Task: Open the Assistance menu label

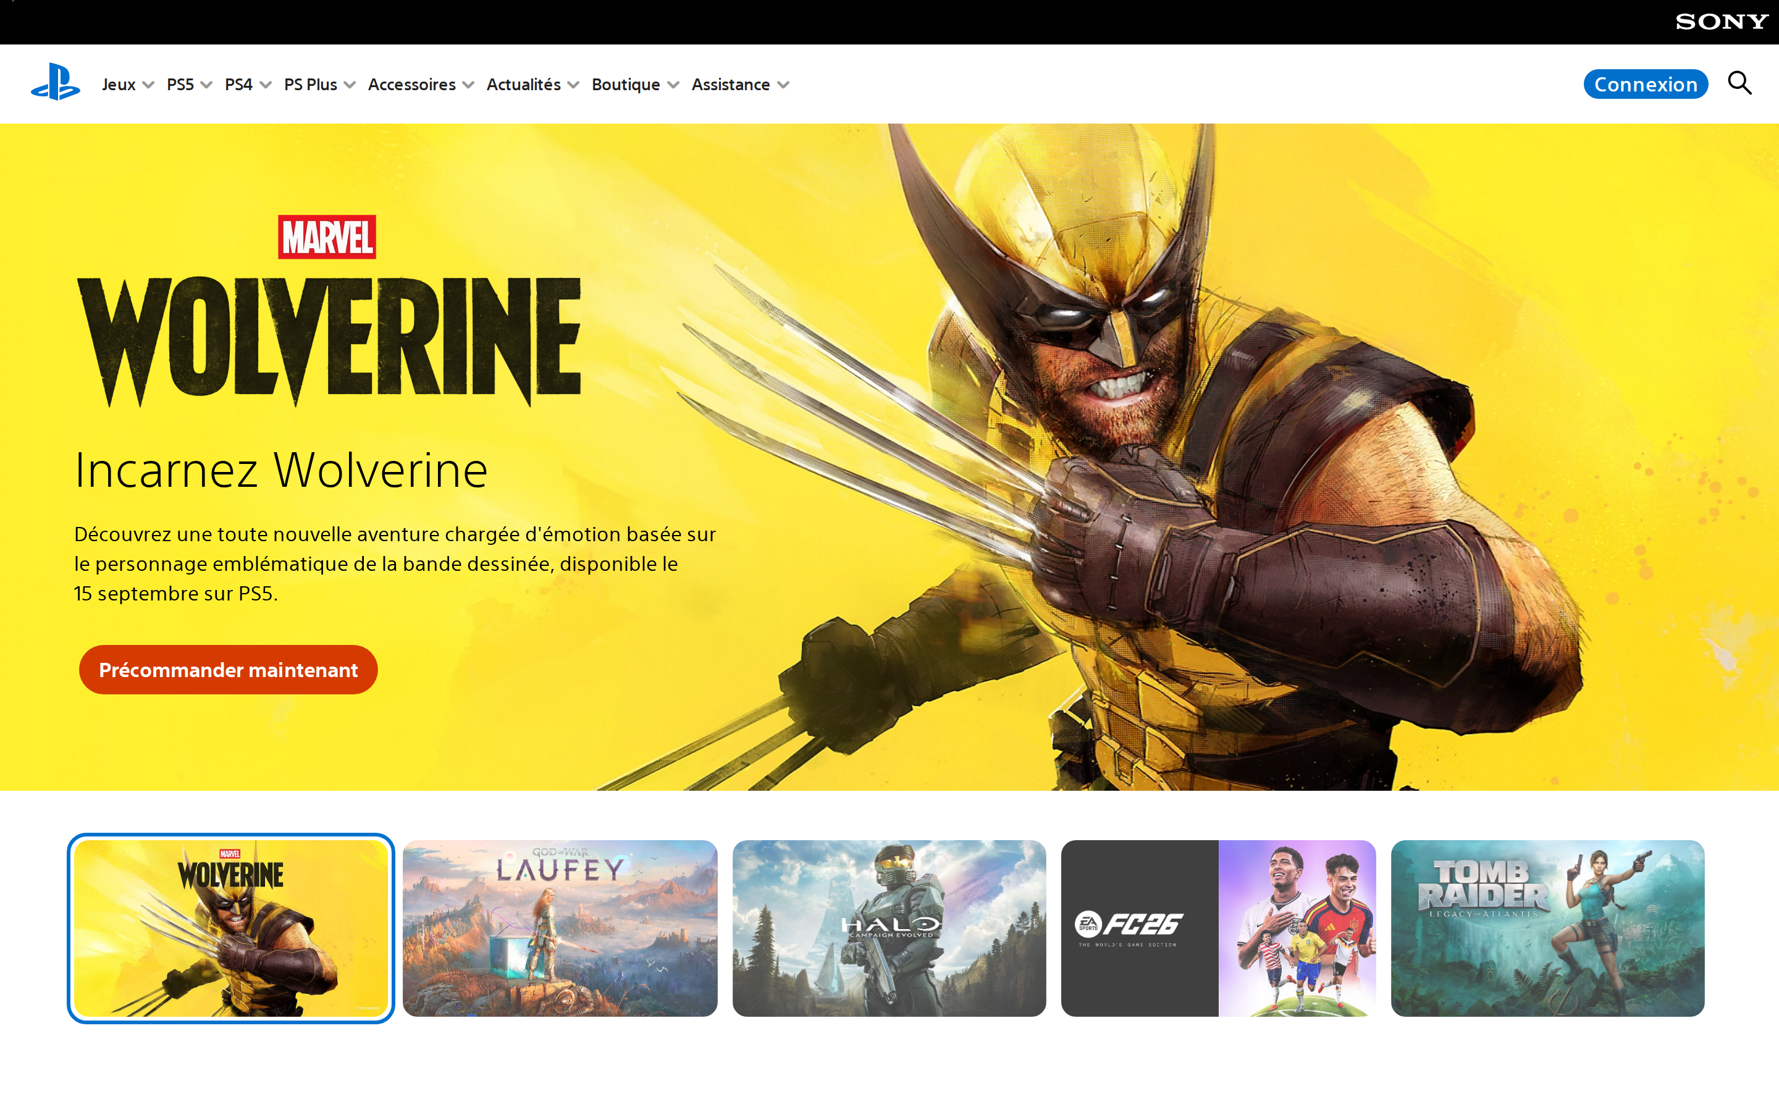Action: coord(731,85)
